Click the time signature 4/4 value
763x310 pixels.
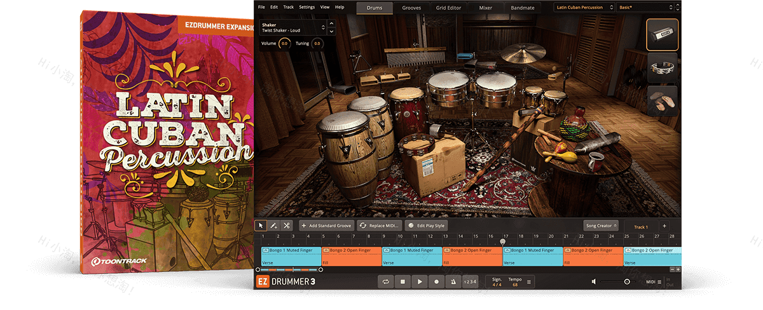[497, 284]
